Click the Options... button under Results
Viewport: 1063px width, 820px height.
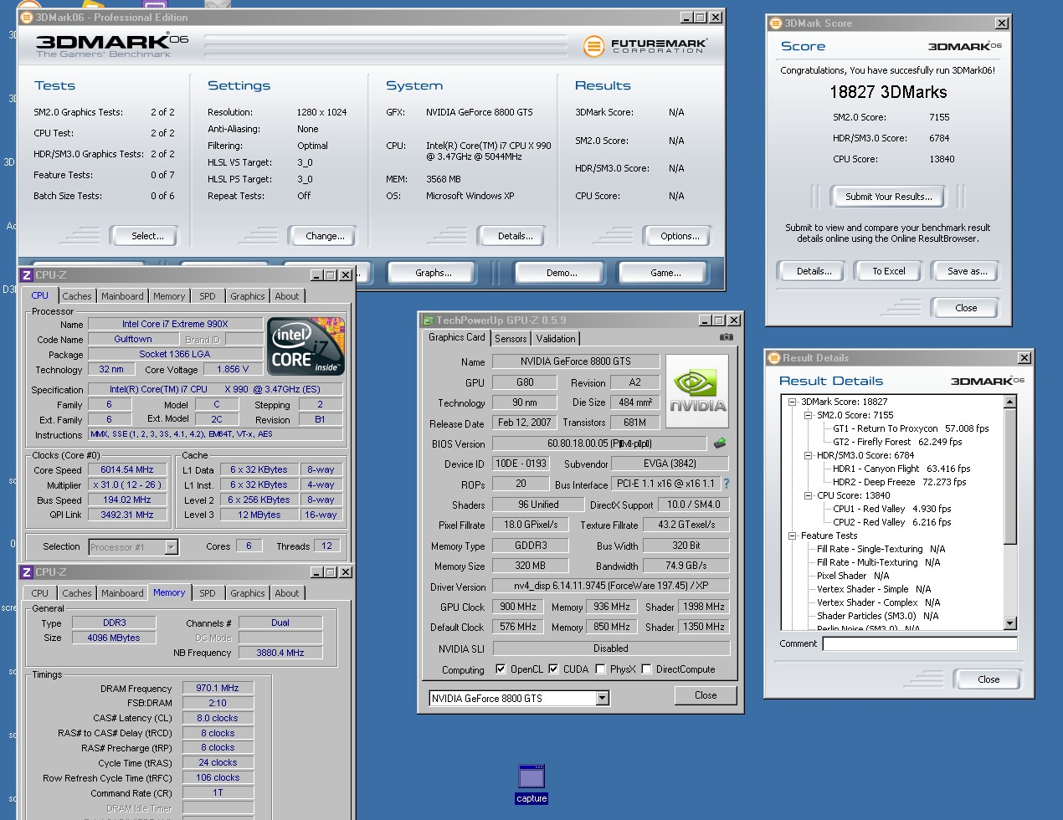point(680,236)
